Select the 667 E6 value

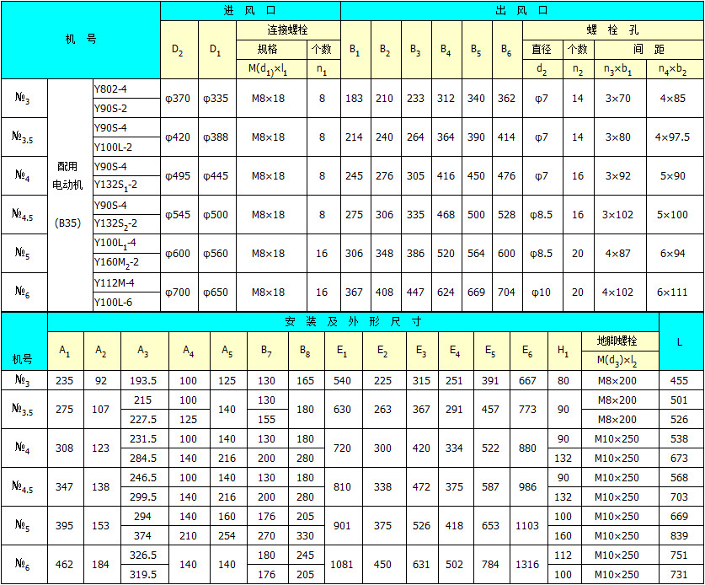click(527, 381)
